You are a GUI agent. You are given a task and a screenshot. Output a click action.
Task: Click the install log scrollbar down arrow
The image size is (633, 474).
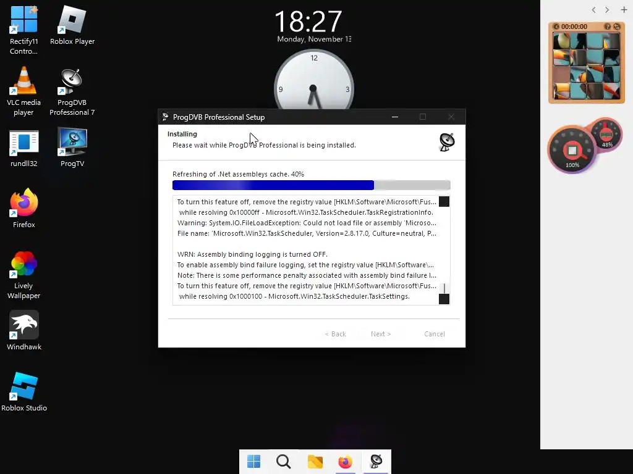point(444,299)
